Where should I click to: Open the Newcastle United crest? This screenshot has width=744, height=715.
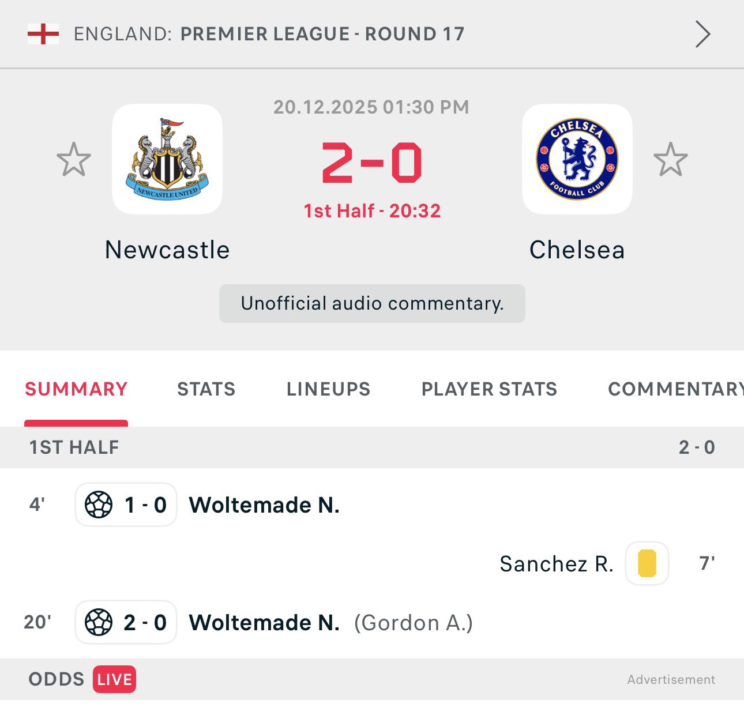[167, 159]
